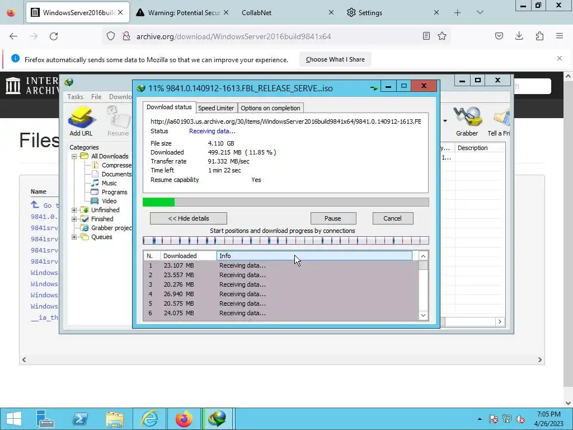The width and height of the screenshot is (573, 430).
Task: Click the insecure connection lock icon
Action: (126, 36)
